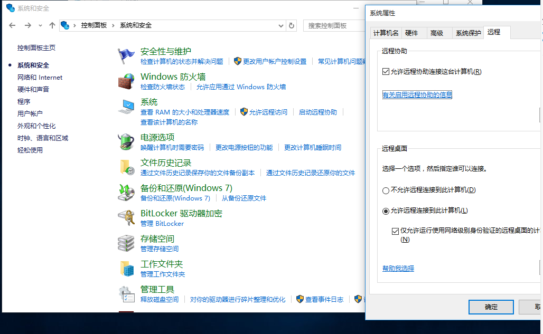The image size is (543, 334).
Task: Uncheck the network level authentication checkbox
Action: pyautogui.click(x=396, y=231)
